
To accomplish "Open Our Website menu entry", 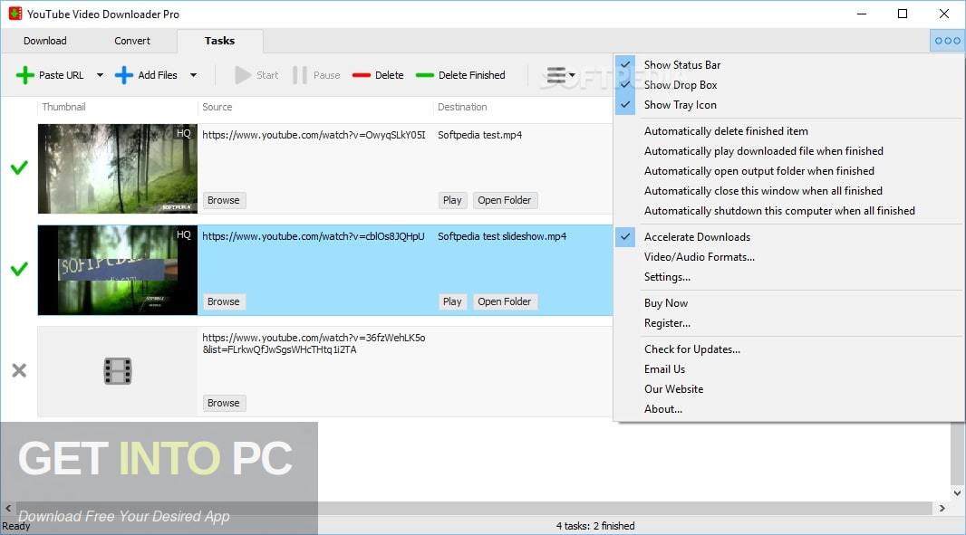I will tap(788, 389).
